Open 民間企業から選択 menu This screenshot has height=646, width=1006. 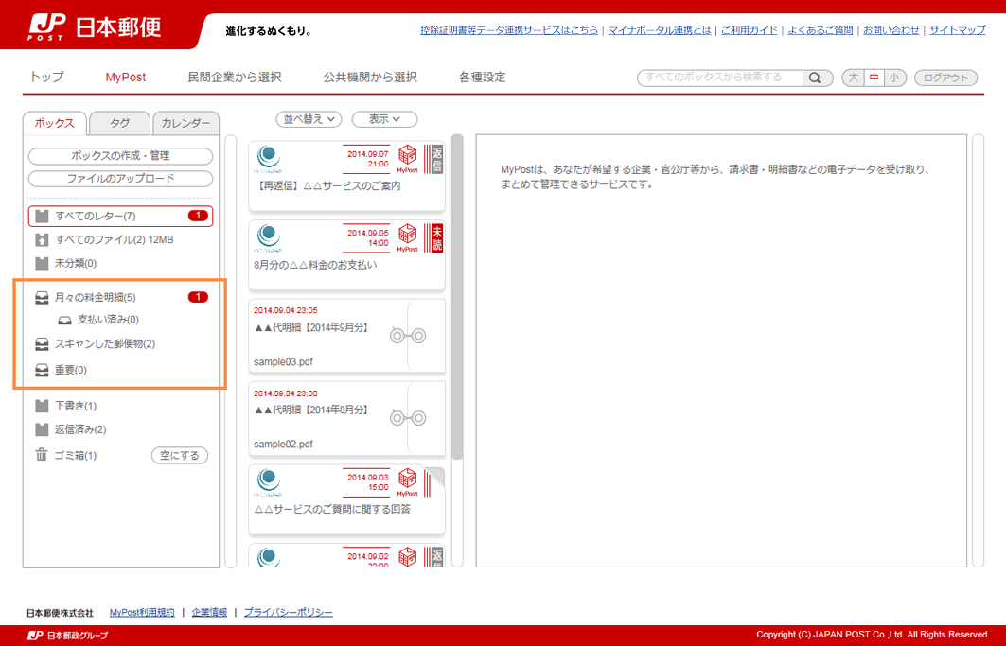point(234,77)
